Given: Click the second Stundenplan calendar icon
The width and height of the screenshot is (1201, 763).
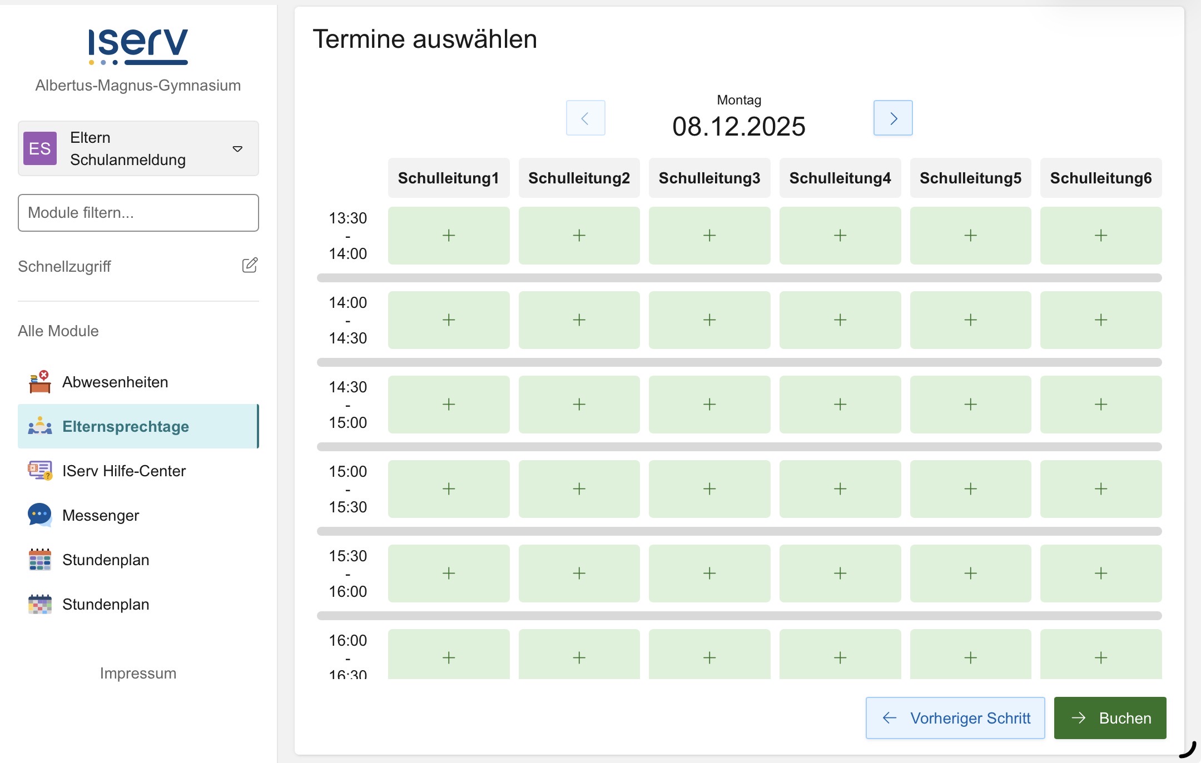Looking at the screenshot, I should 39,604.
